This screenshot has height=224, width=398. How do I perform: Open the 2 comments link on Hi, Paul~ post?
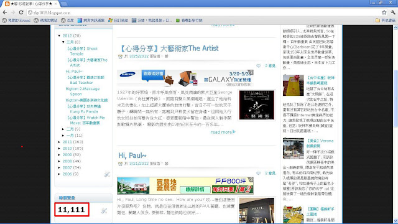click(270, 173)
